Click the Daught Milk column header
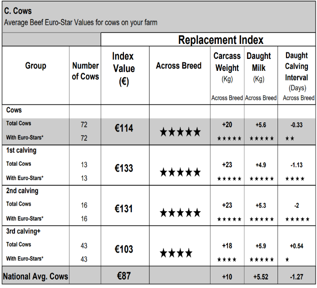The image size is (317, 288). tap(258, 61)
